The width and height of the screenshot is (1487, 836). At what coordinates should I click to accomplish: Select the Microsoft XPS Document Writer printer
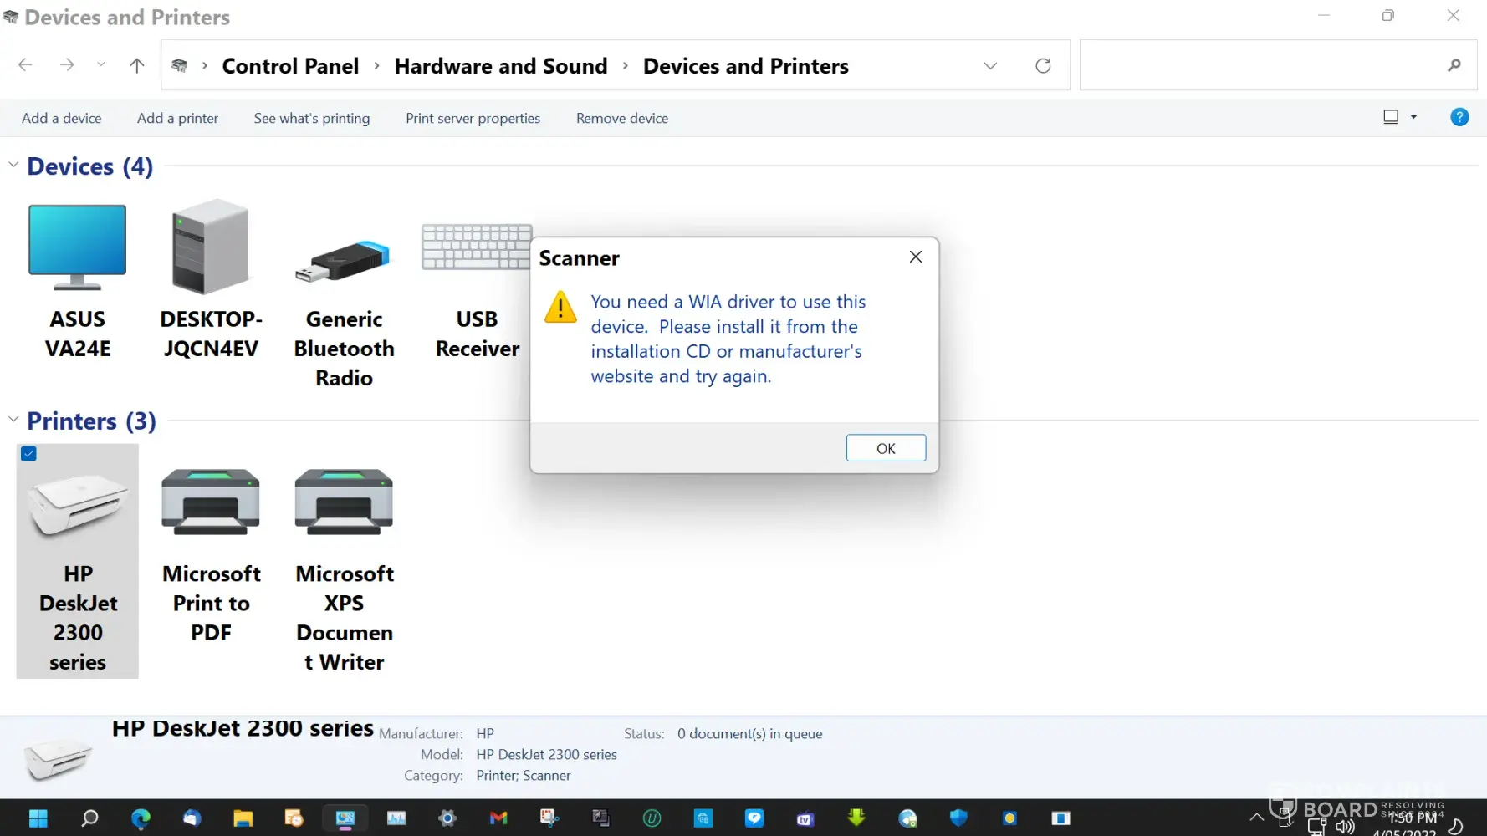pos(344,502)
